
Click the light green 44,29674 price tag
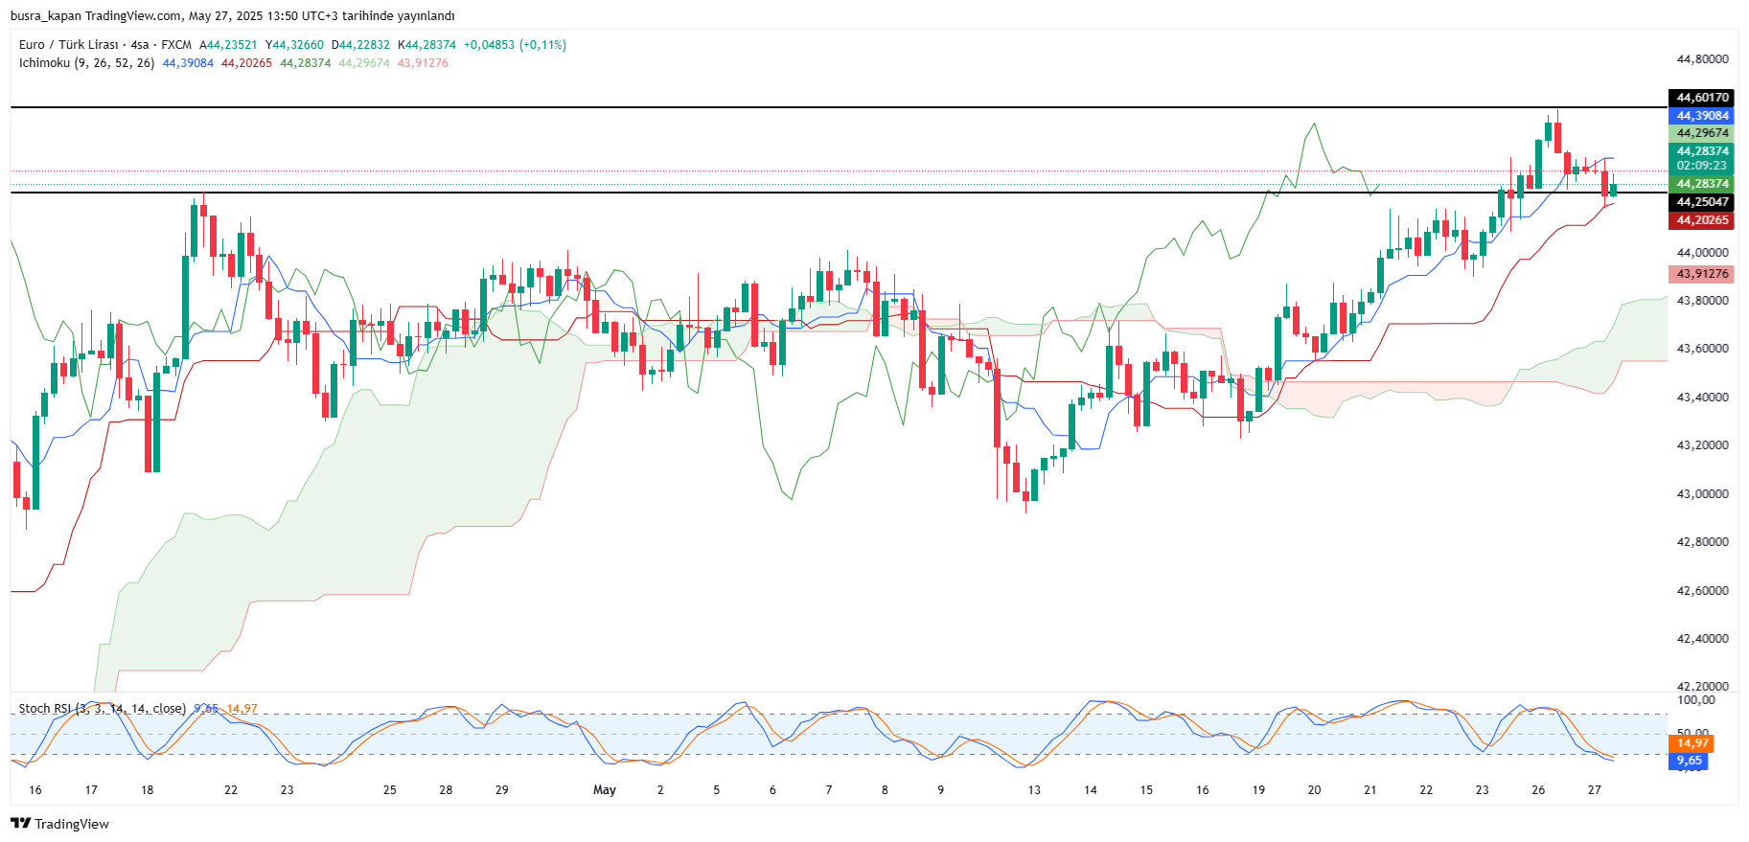[1701, 133]
